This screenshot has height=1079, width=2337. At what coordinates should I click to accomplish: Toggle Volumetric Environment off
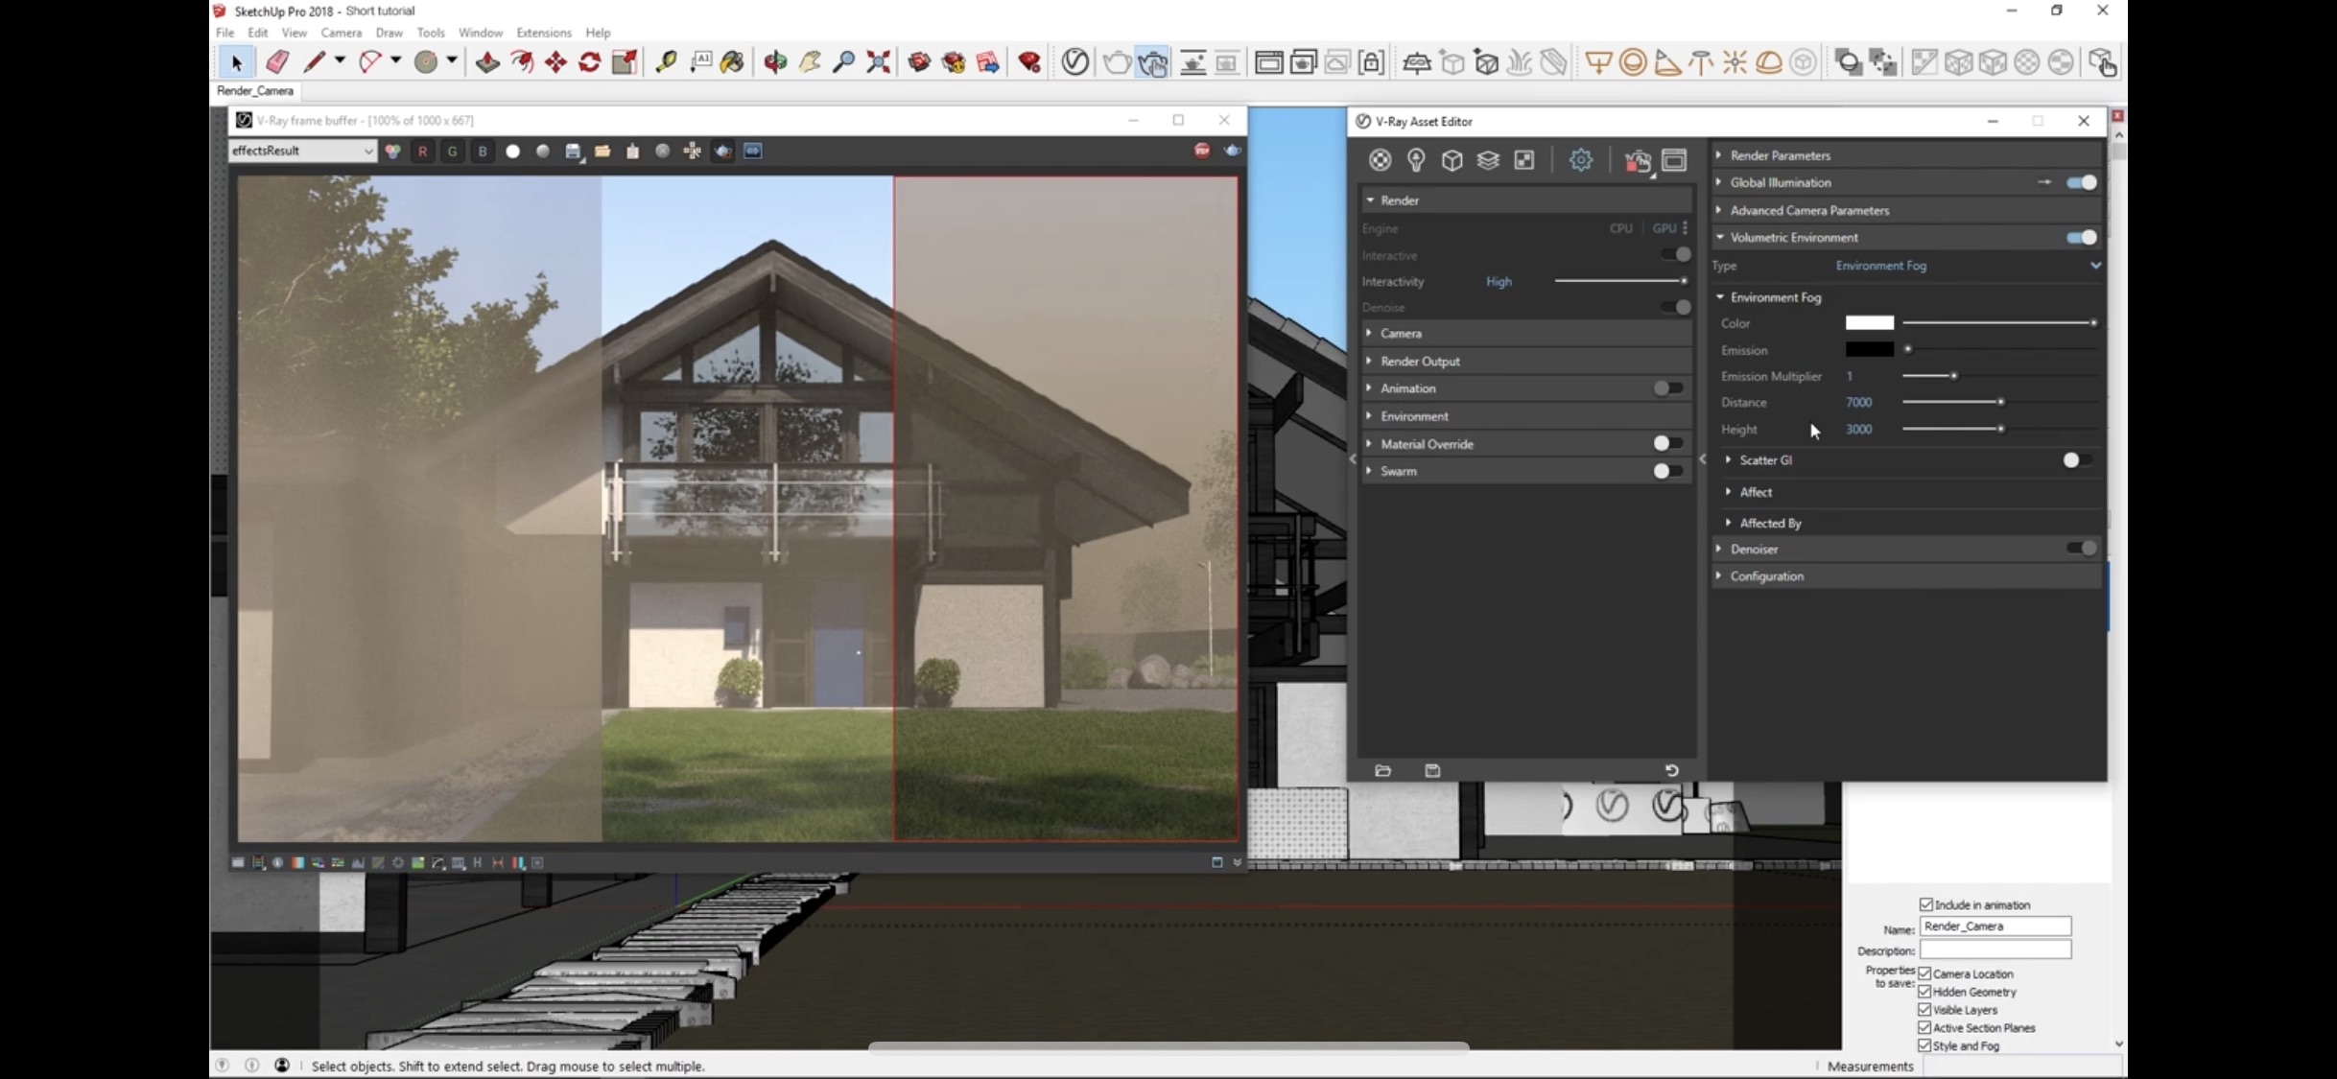point(2081,238)
